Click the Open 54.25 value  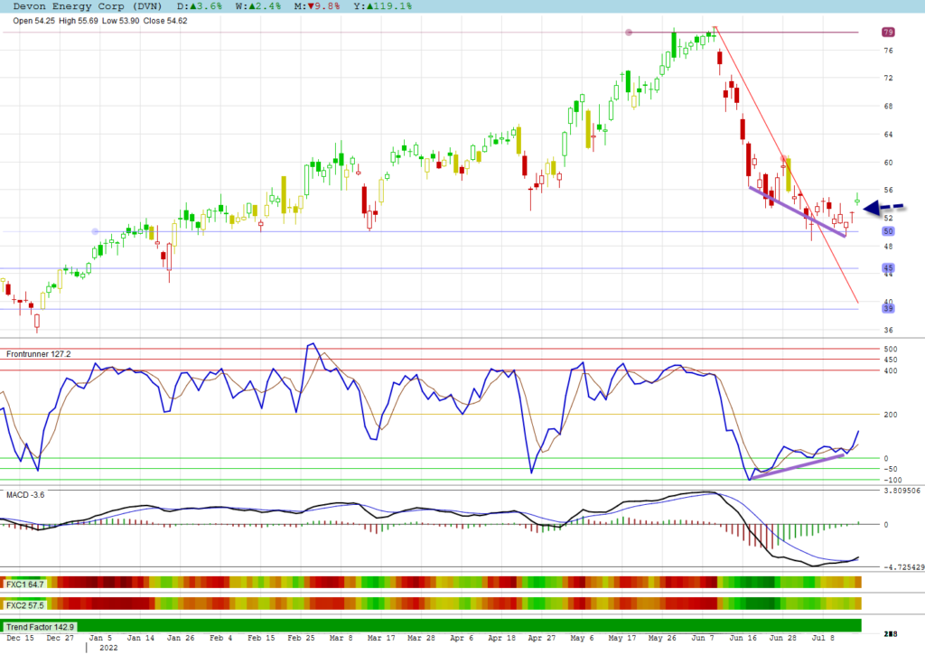(33, 21)
